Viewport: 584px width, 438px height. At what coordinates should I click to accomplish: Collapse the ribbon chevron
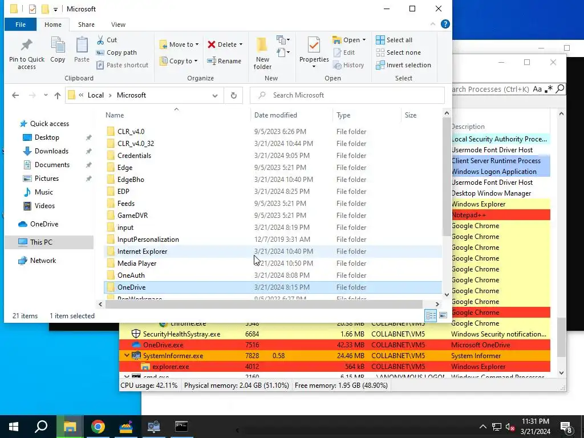tap(433, 24)
